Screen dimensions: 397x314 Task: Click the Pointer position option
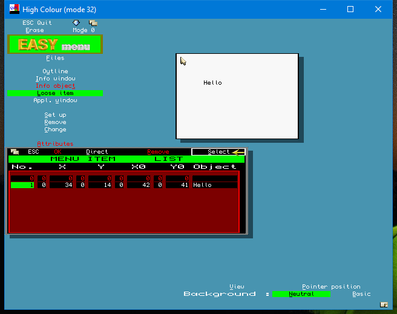[x=331, y=287]
